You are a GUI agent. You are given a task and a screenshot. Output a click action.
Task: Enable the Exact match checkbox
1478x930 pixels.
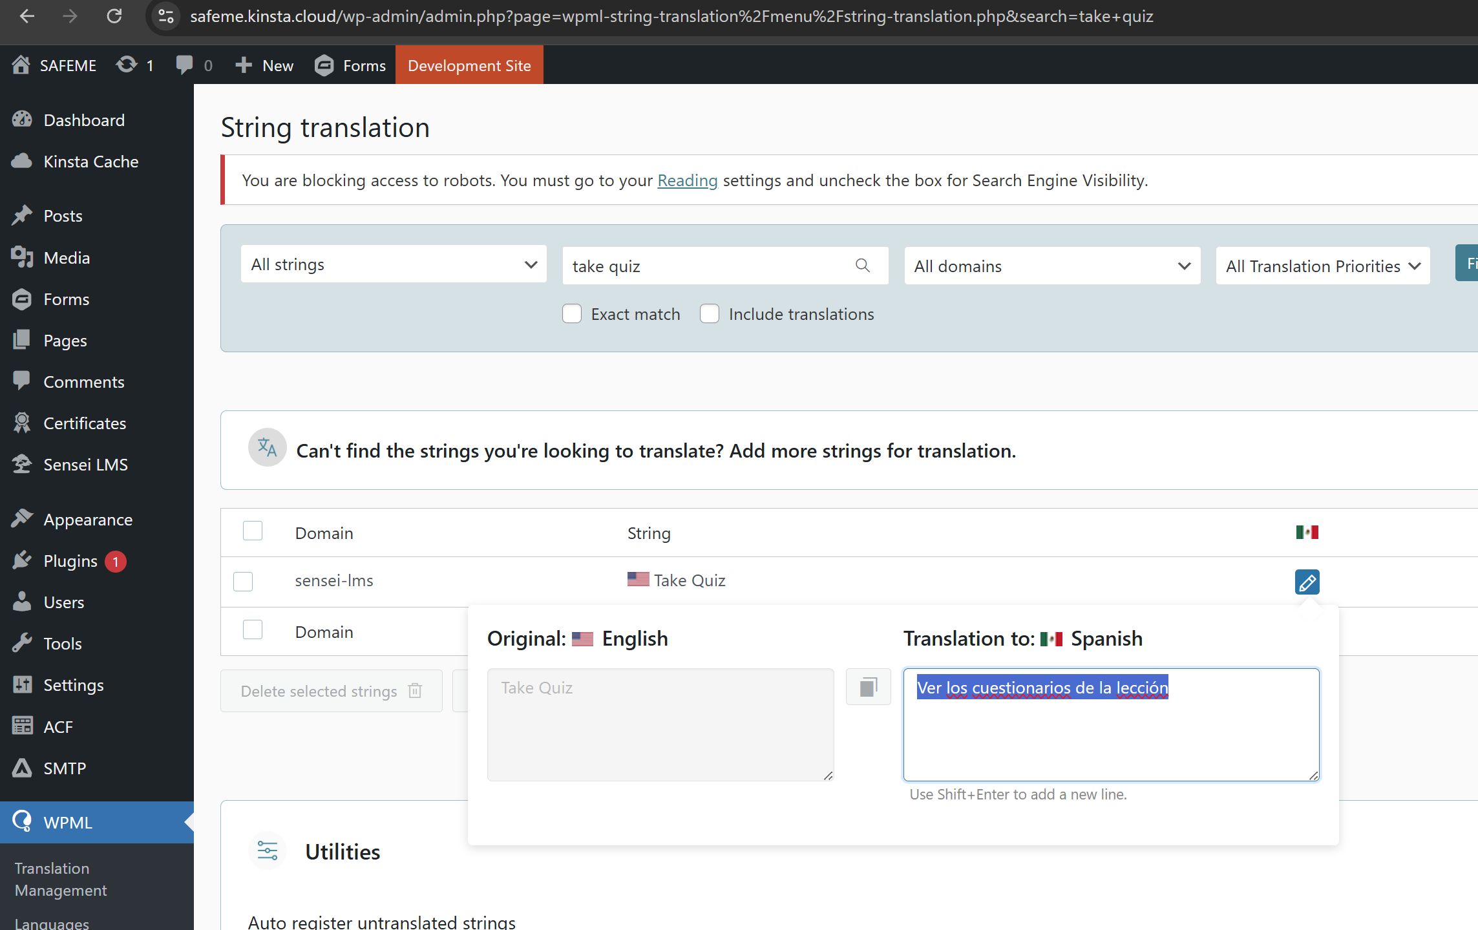tap(572, 314)
